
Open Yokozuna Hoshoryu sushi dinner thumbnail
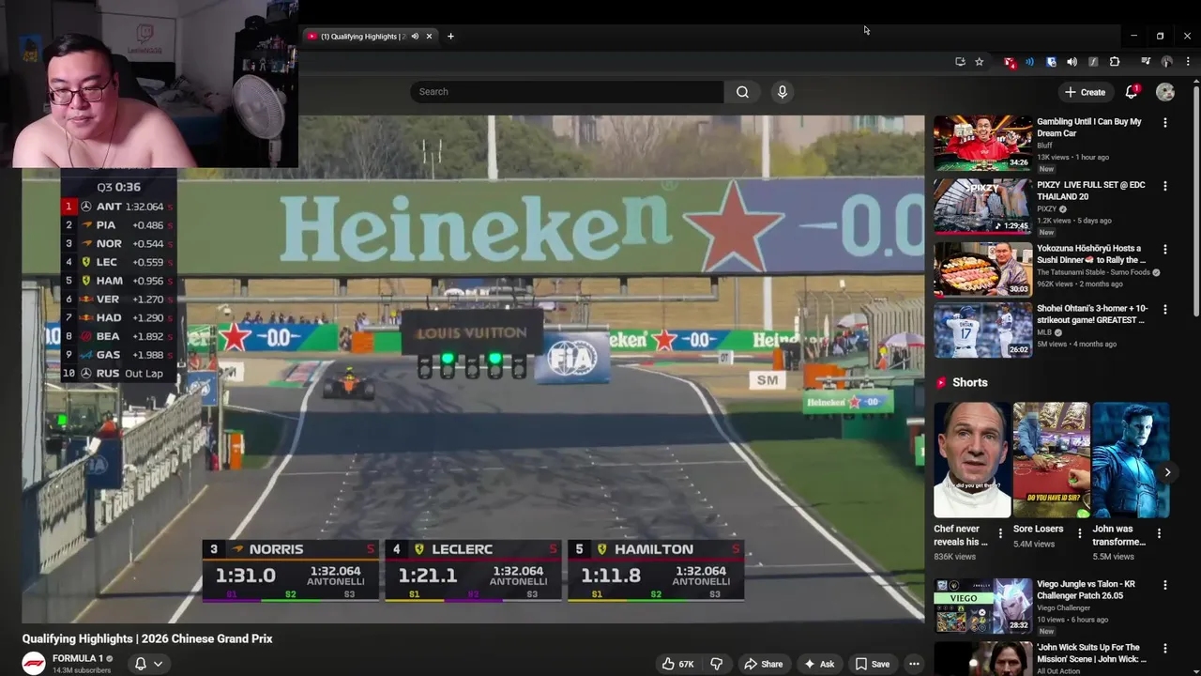(x=982, y=269)
